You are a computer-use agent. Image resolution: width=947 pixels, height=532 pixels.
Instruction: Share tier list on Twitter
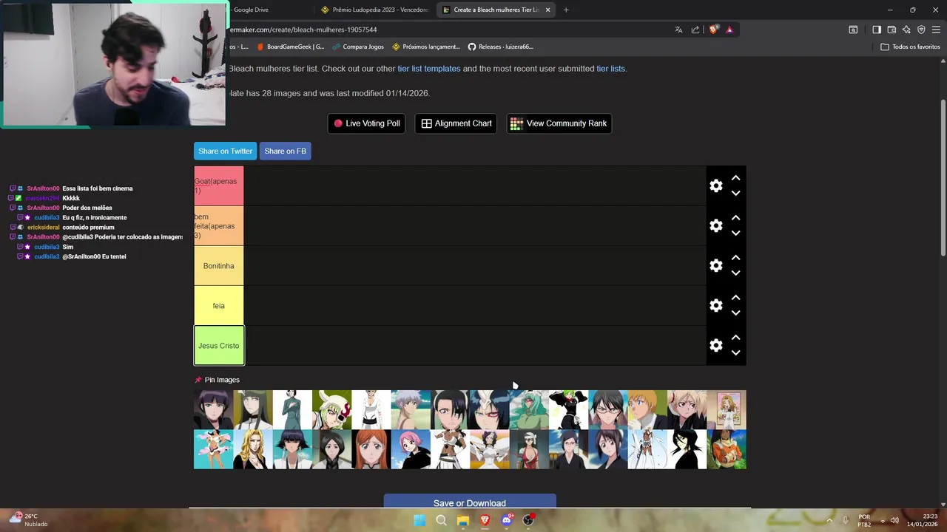point(225,151)
